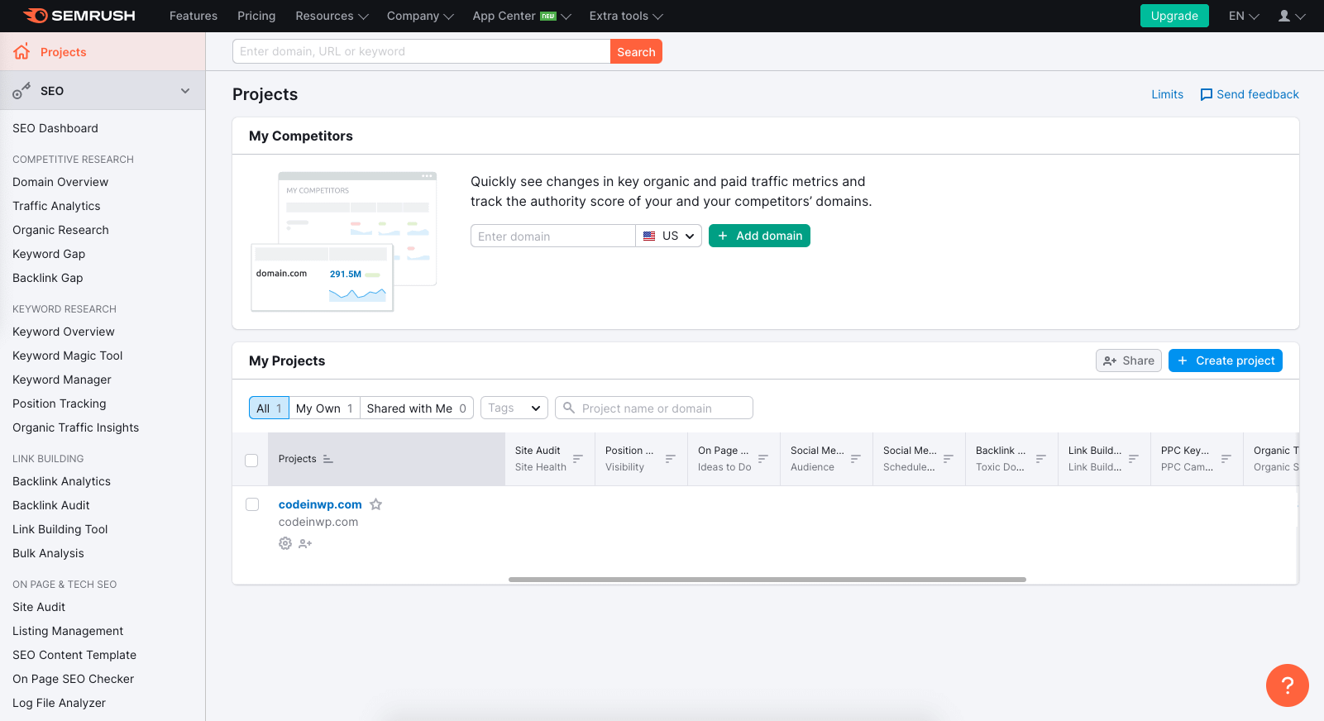
Task: Click Link Building column sort icon
Action: tap(1134, 458)
